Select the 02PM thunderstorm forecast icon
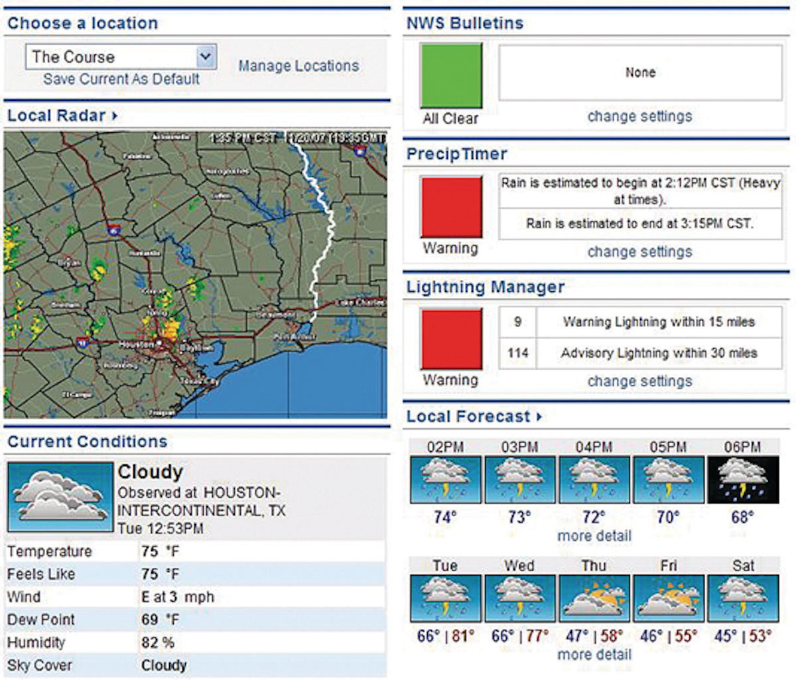Viewport: 796px width, 680px height. click(446, 480)
